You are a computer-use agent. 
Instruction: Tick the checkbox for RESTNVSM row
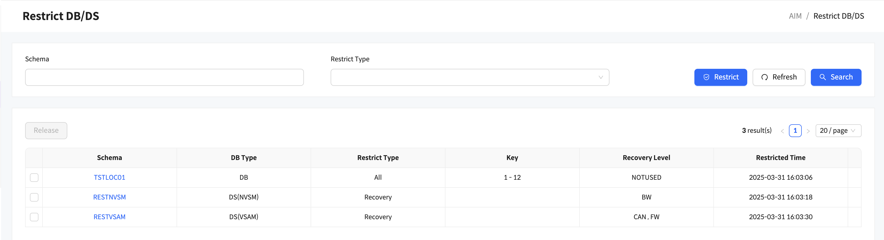point(34,197)
